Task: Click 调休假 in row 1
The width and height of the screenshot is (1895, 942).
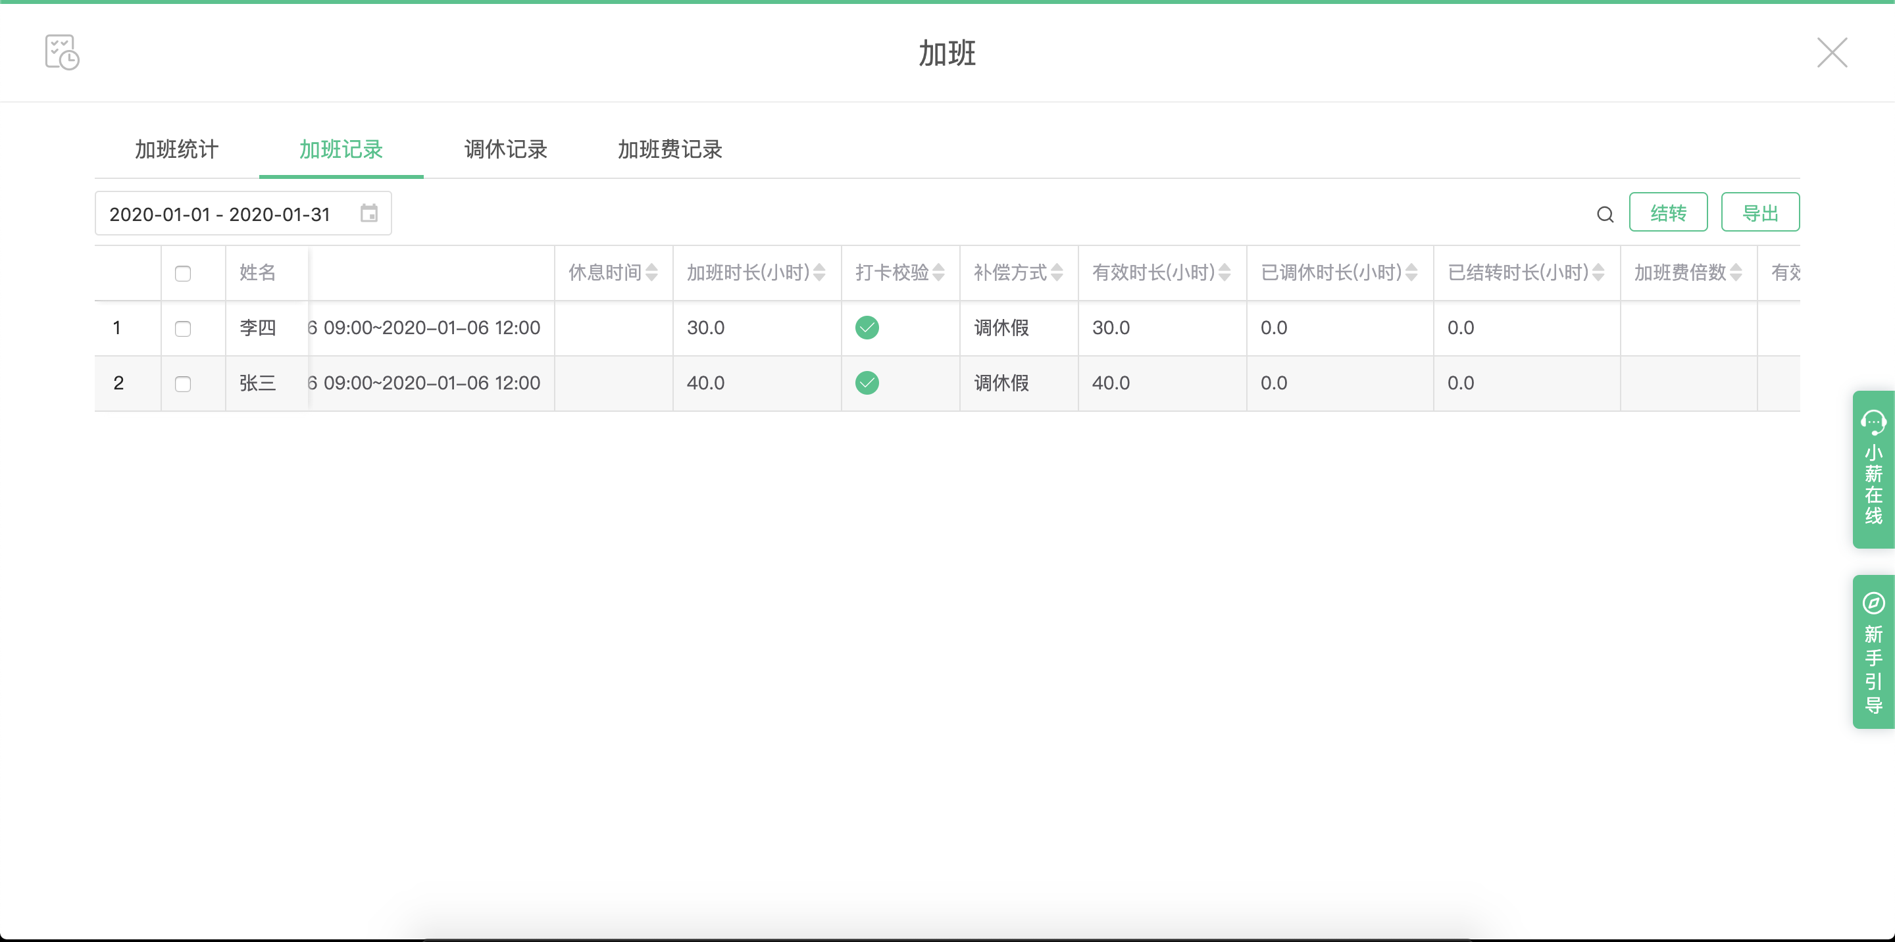Action: tap(1001, 327)
